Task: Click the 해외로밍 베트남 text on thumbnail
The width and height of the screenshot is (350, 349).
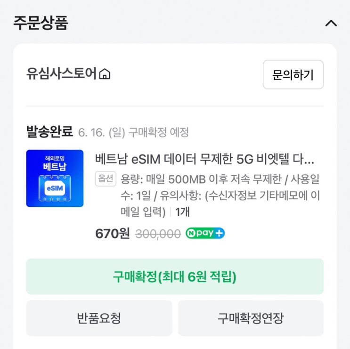Action: point(55,162)
